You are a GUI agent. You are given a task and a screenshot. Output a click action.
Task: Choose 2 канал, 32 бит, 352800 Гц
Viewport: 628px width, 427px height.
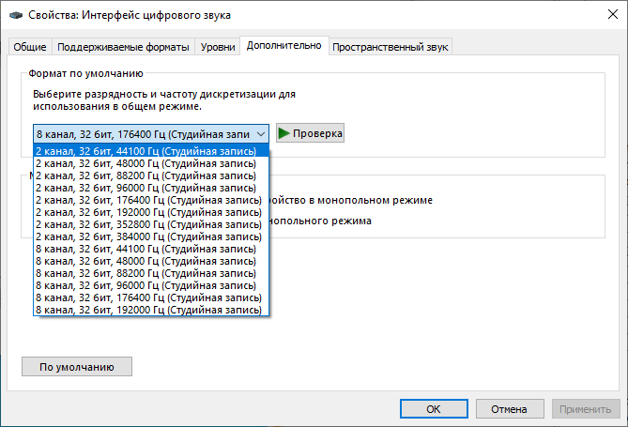[151, 224]
